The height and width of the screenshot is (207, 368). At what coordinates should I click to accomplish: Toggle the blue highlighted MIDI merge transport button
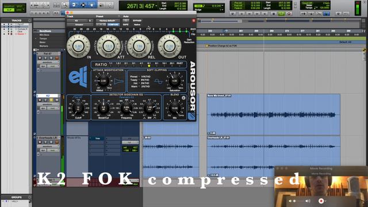(327, 14)
